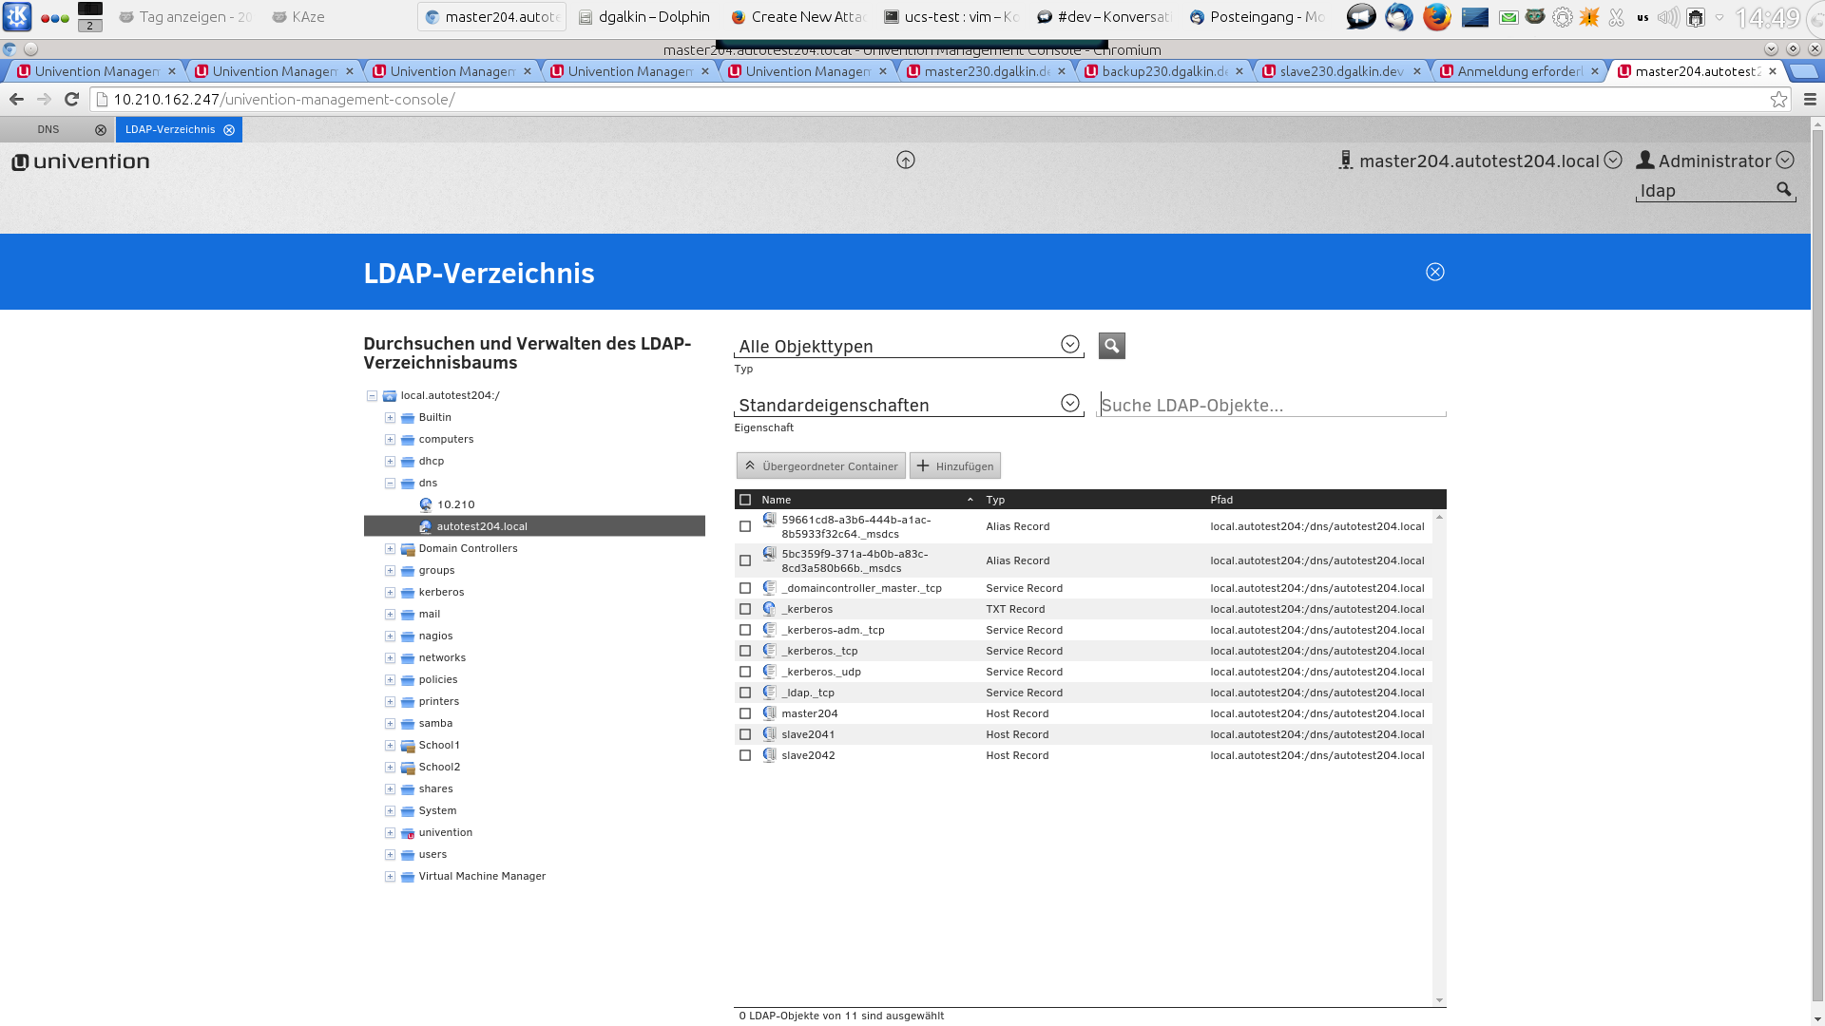Expand the Domain Controllers tree node
The width and height of the screenshot is (1825, 1026).
click(390, 549)
